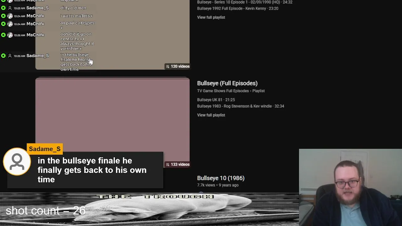Click chat message 'i wants mullets x'
This screenshot has width=402, height=226.
click(76, 16)
